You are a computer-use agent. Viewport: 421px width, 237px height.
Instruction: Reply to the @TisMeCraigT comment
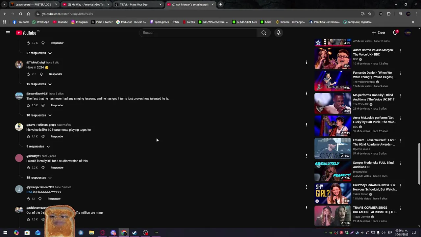[56, 74]
